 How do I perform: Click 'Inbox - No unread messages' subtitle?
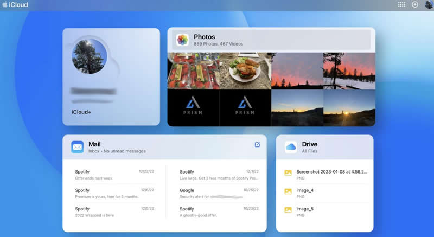tap(117, 151)
